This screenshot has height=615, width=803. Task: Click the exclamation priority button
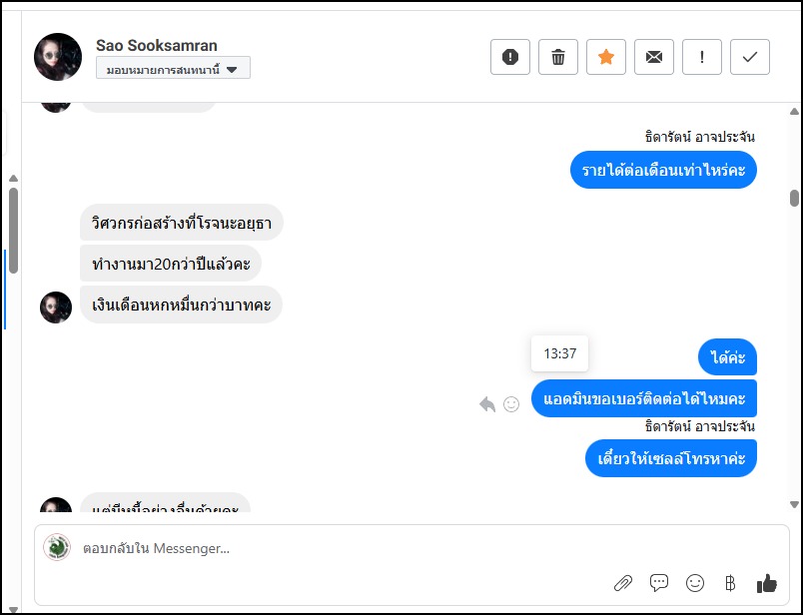tap(702, 57)
